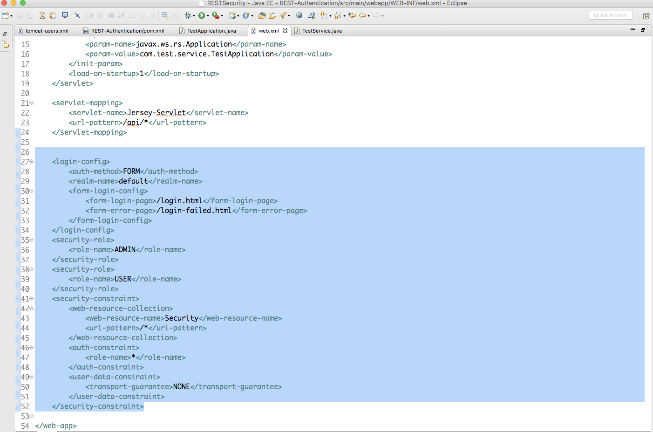Click the Forward navigation arrow
653x432 pixels.
(376, 15)
